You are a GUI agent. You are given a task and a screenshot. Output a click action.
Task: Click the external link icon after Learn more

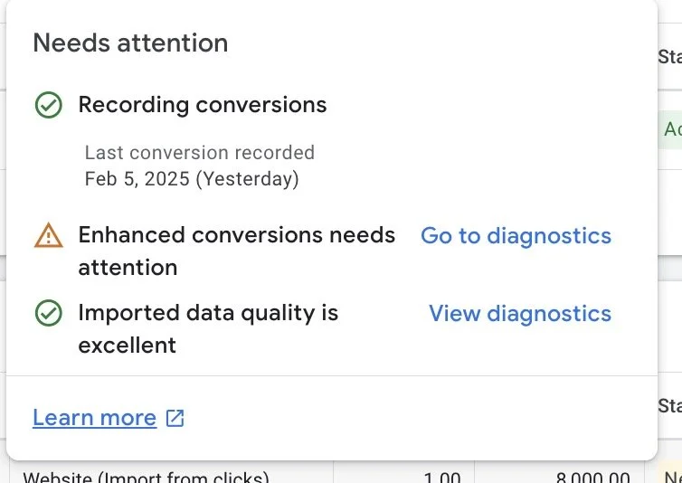point(175,419)
